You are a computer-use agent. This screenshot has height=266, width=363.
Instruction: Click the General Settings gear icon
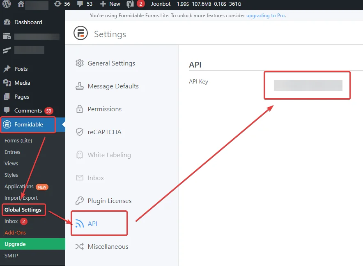(x=80, y=63)
